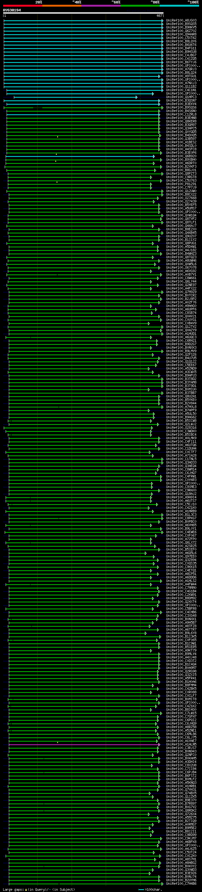Click the =100char. scale legend text

[153, 889]
